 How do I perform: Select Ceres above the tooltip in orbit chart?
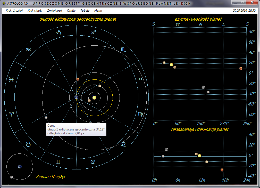[46, 118]
